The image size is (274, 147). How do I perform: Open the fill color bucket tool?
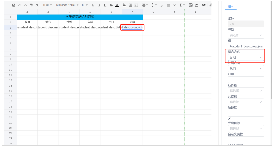pos(124,5)
